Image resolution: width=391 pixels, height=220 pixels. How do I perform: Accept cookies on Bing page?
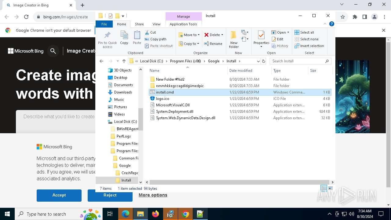59,195
